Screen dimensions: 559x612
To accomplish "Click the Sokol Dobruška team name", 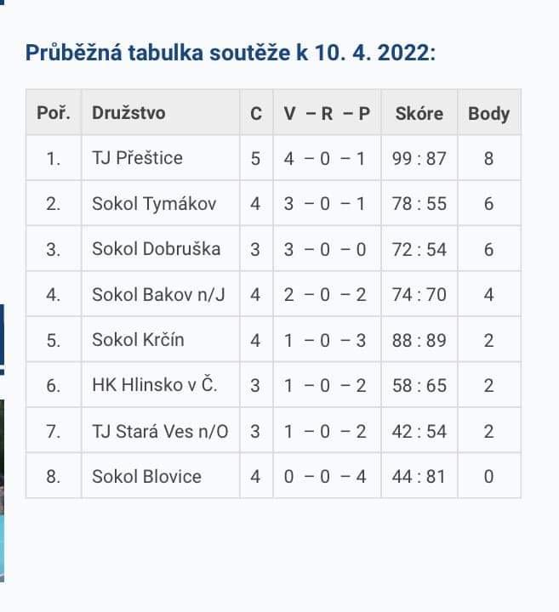I will pyautogui.click(x=156, y=249).
